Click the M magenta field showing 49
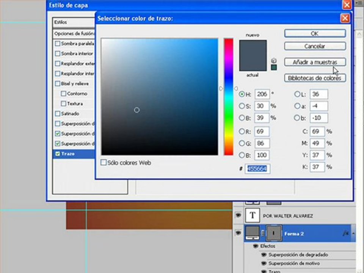The height and width of the screenshot is (273, 364). 317,143
